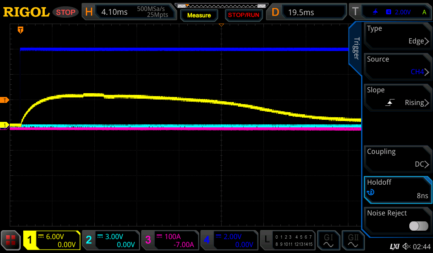Click the muted speaker sound icon
Screen dimensions: 433x253
coord(406,246)
